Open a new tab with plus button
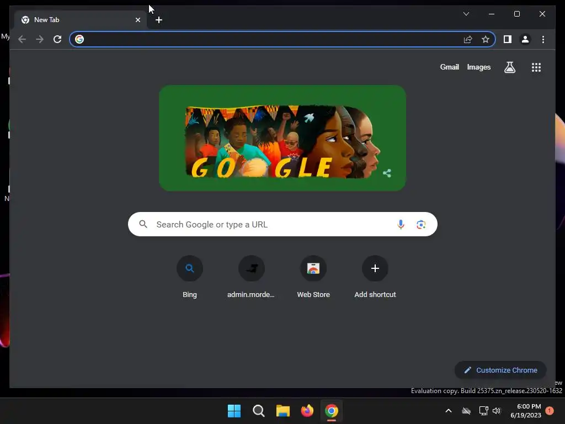 [158, 20]
